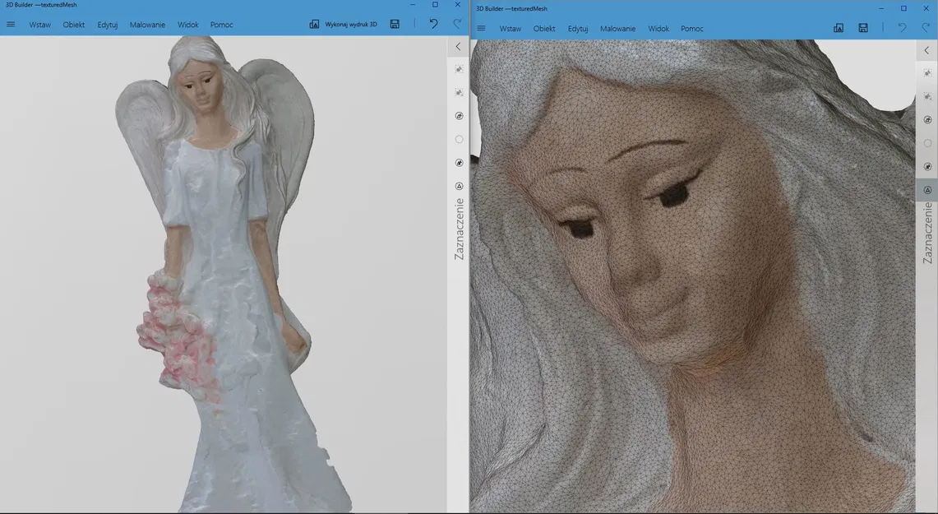
Task: Open the Obiekt menu in the right window
Action: (x=543, y=28)
